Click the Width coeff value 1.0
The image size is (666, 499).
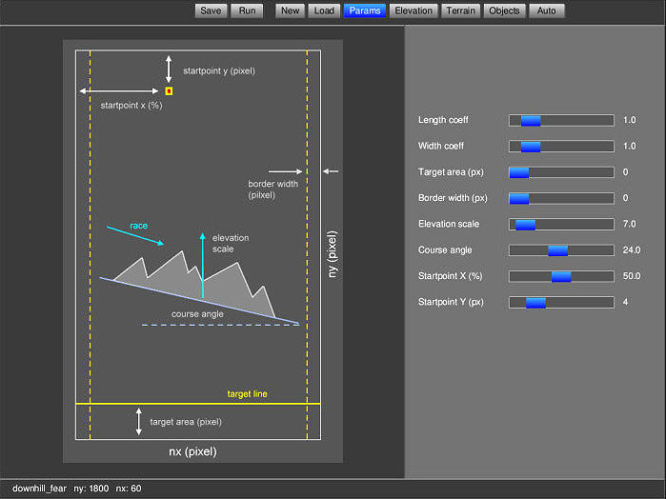(x=629, y=146)
